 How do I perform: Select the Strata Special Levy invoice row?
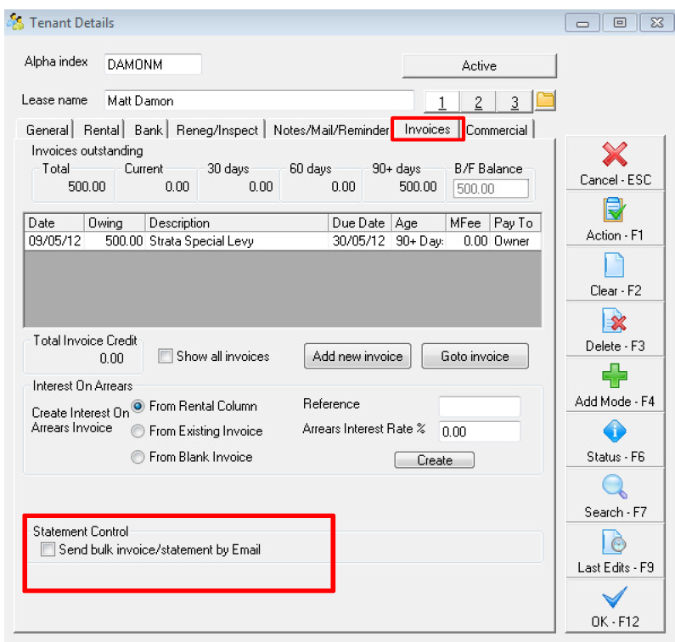coord(283,240)
